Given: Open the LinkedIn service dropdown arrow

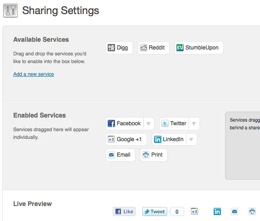Looking at the screenshot, I should coord(191,139).
